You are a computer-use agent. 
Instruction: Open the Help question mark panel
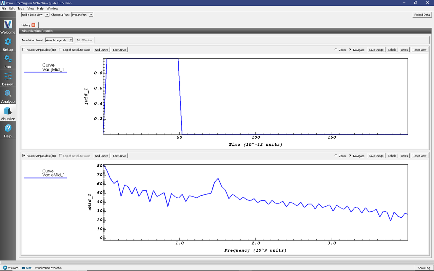8,130
